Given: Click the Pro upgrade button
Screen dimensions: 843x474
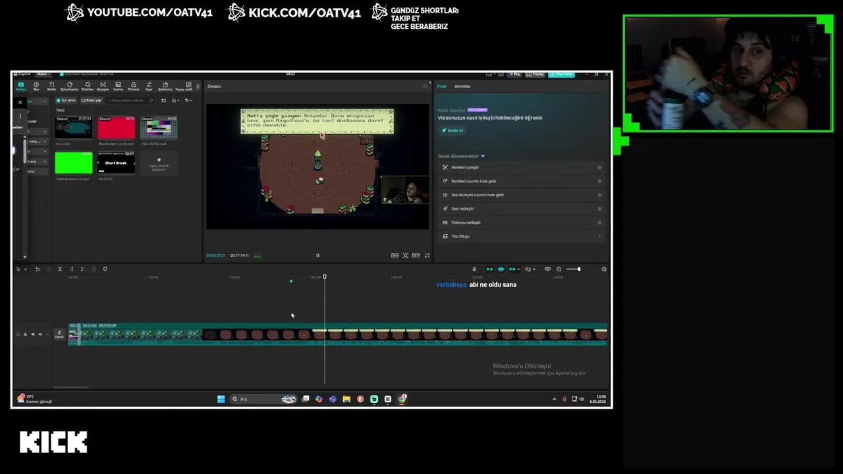Looking at the screenshot, I should pos(514,74).
